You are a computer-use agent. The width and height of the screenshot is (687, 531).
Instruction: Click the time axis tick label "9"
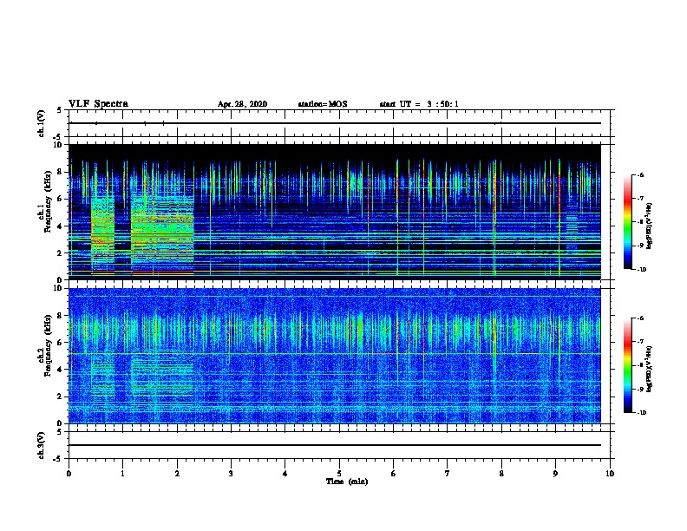tap(555, 474)
